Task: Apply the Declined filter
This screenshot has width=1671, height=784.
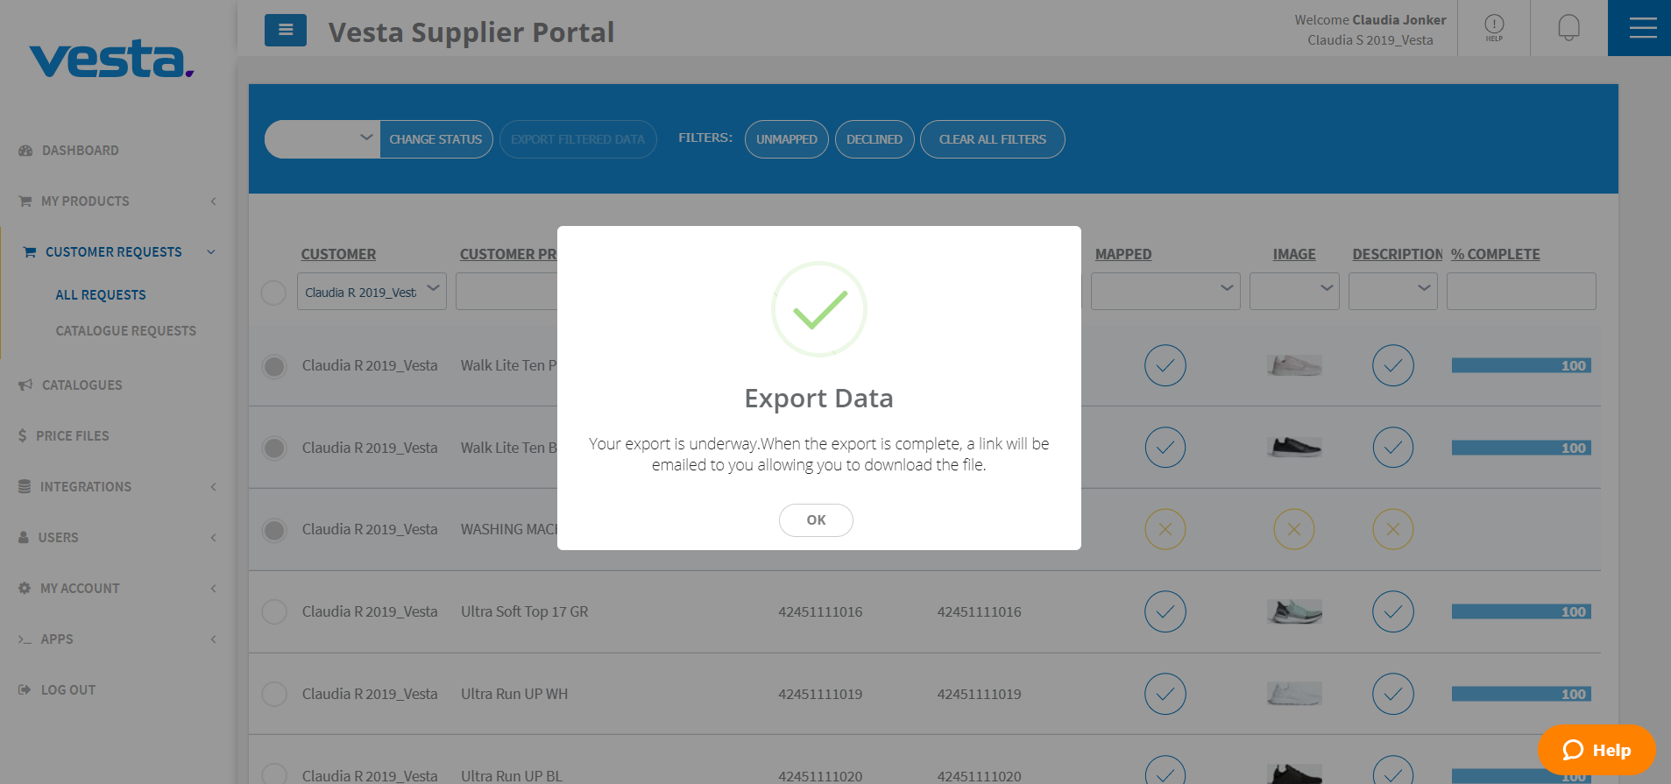Action: pyautogui.click(x=874, y=139)
